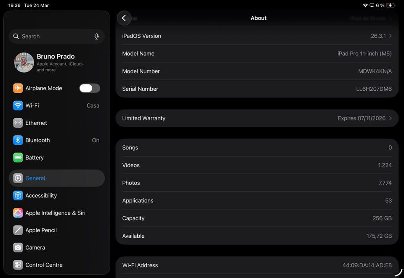The width and height of the screenshot is (404, 278).
Task: Tap the screen mirroring status icon
Action: (x=372, y=5)
